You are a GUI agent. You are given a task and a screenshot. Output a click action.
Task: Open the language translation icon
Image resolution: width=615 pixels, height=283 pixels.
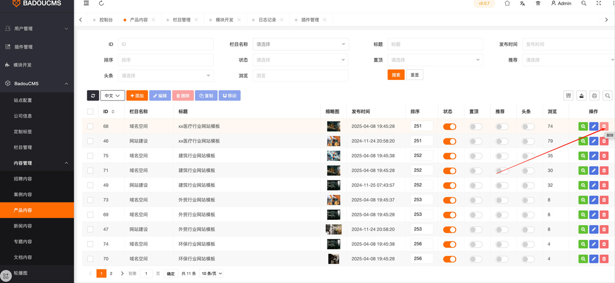tap(522, 4)
